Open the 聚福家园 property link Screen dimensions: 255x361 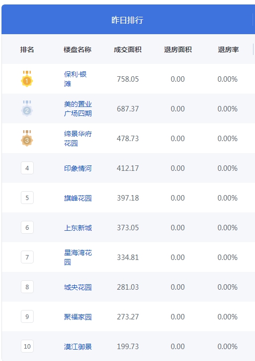click(x=78, y=317)
